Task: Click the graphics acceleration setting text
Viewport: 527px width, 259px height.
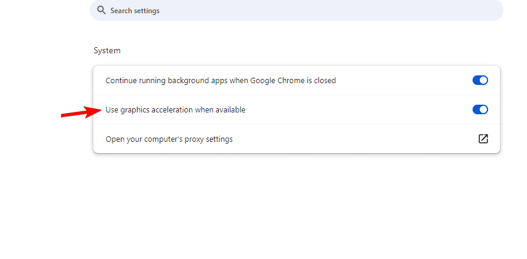Action: click(175, 110)
